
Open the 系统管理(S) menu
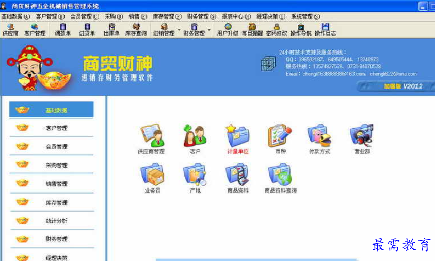305,16
